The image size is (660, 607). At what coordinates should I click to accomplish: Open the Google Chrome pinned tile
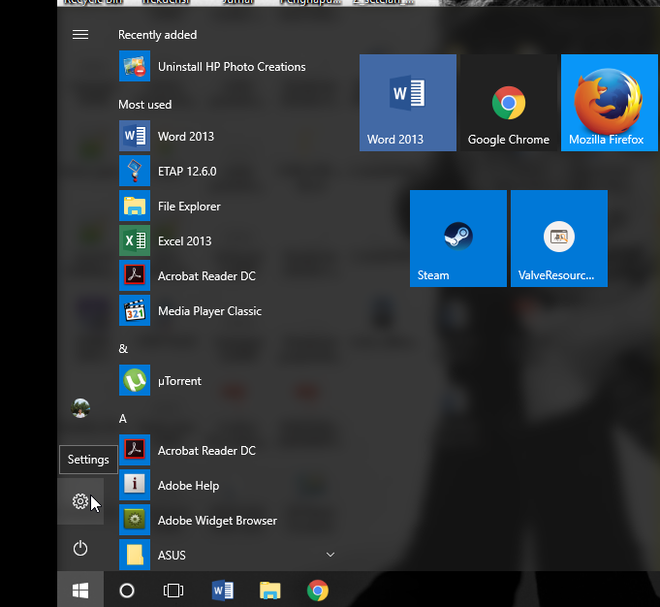tap(509, 103)
